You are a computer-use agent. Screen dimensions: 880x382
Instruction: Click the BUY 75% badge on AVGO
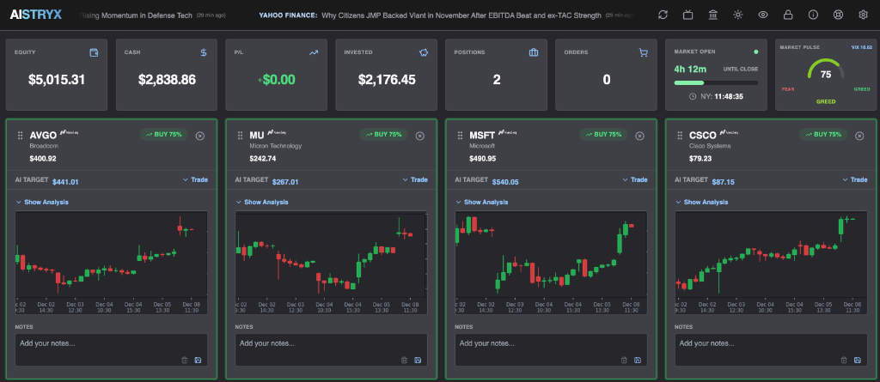164,135
